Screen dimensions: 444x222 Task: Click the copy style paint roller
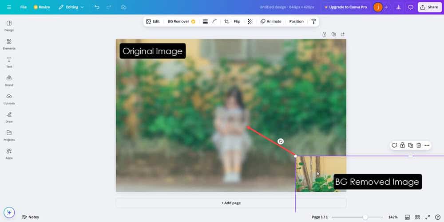click(314, 21)
